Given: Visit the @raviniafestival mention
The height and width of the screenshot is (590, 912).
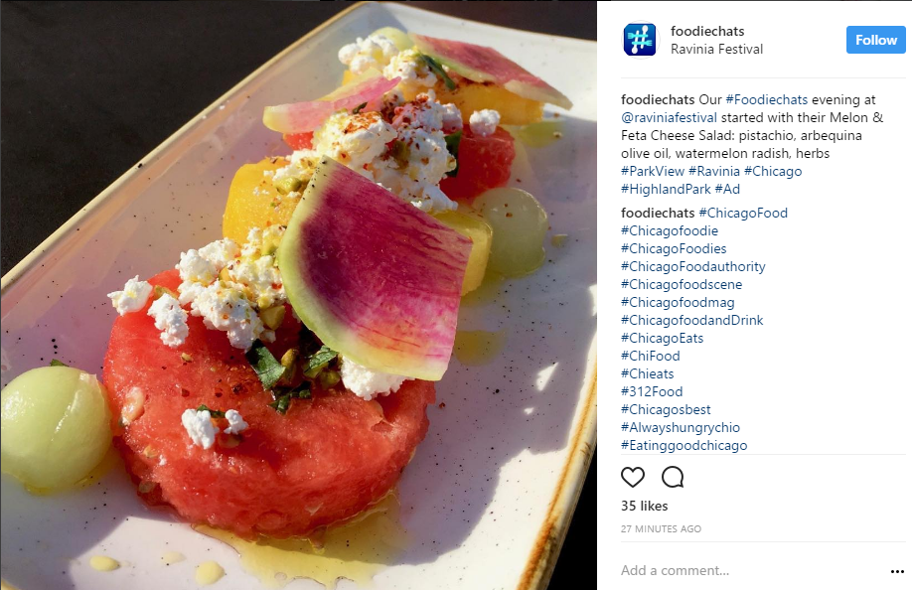Looking at the screenshot, I should click(669, 117).
